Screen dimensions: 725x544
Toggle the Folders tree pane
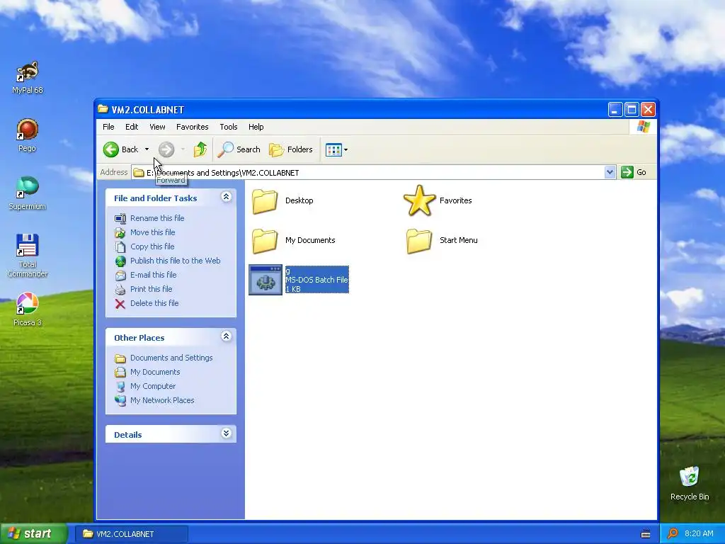coord(291,149)
